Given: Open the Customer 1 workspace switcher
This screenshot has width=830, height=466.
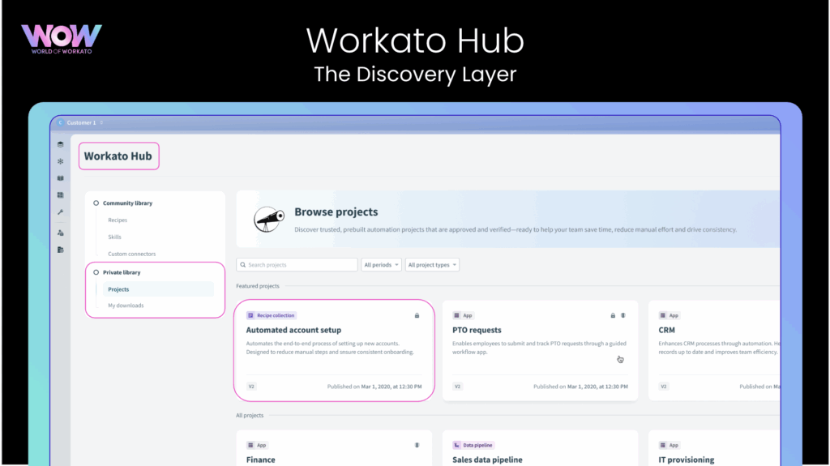Looking at the screenshot, I should click(x=80, y=123).
